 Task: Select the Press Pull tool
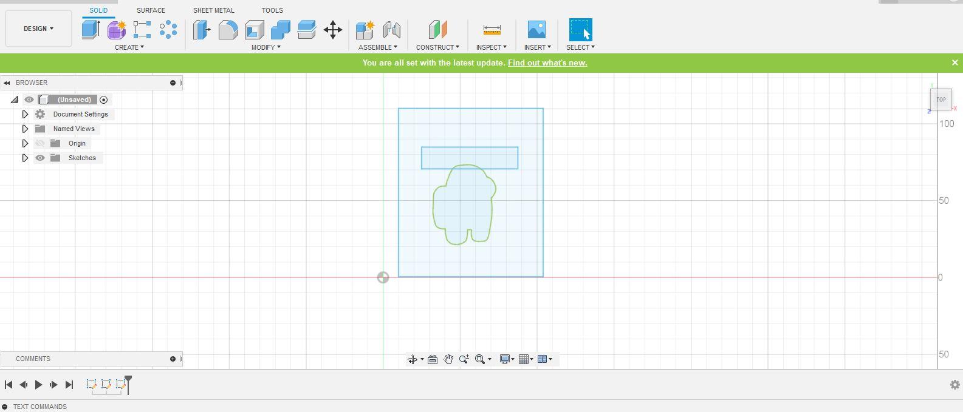tap(202, 30)
